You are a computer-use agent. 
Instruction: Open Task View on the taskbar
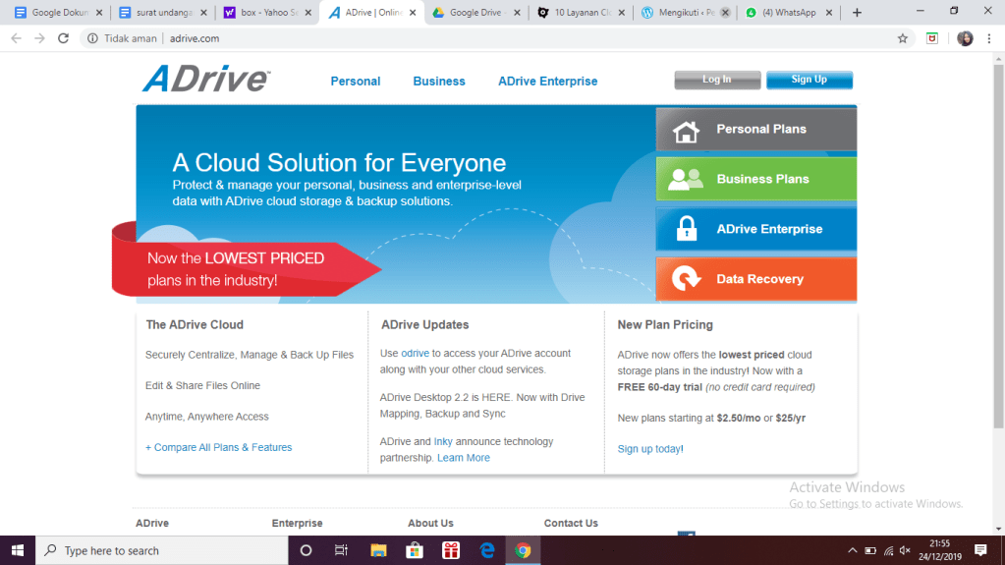point(341,550)
